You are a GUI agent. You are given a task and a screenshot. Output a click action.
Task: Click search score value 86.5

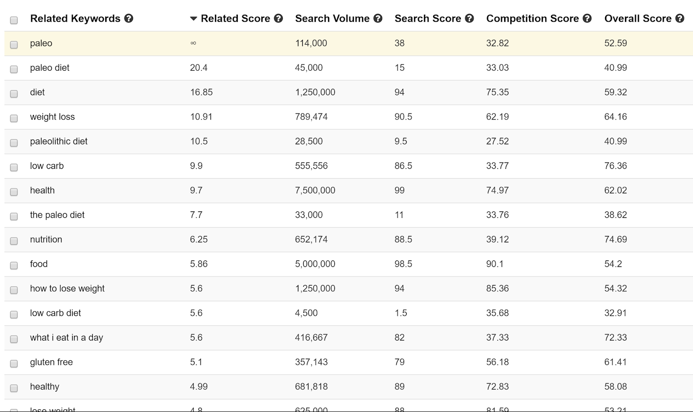pos(403,166)
